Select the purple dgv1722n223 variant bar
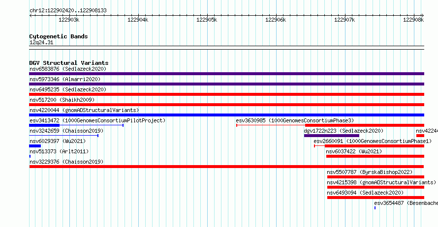 click(x=332, y=136)
